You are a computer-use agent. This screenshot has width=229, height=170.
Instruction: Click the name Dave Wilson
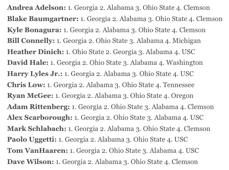pos(30,162)
